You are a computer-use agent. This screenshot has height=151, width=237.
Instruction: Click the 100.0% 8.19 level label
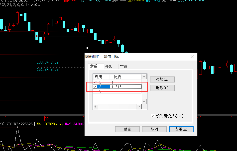point(48,62)
